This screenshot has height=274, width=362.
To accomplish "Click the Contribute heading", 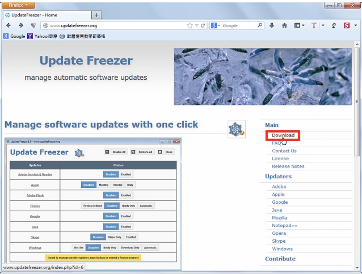I will 280,259.
